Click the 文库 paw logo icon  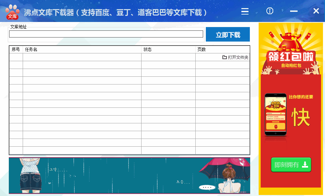(12, 12)
